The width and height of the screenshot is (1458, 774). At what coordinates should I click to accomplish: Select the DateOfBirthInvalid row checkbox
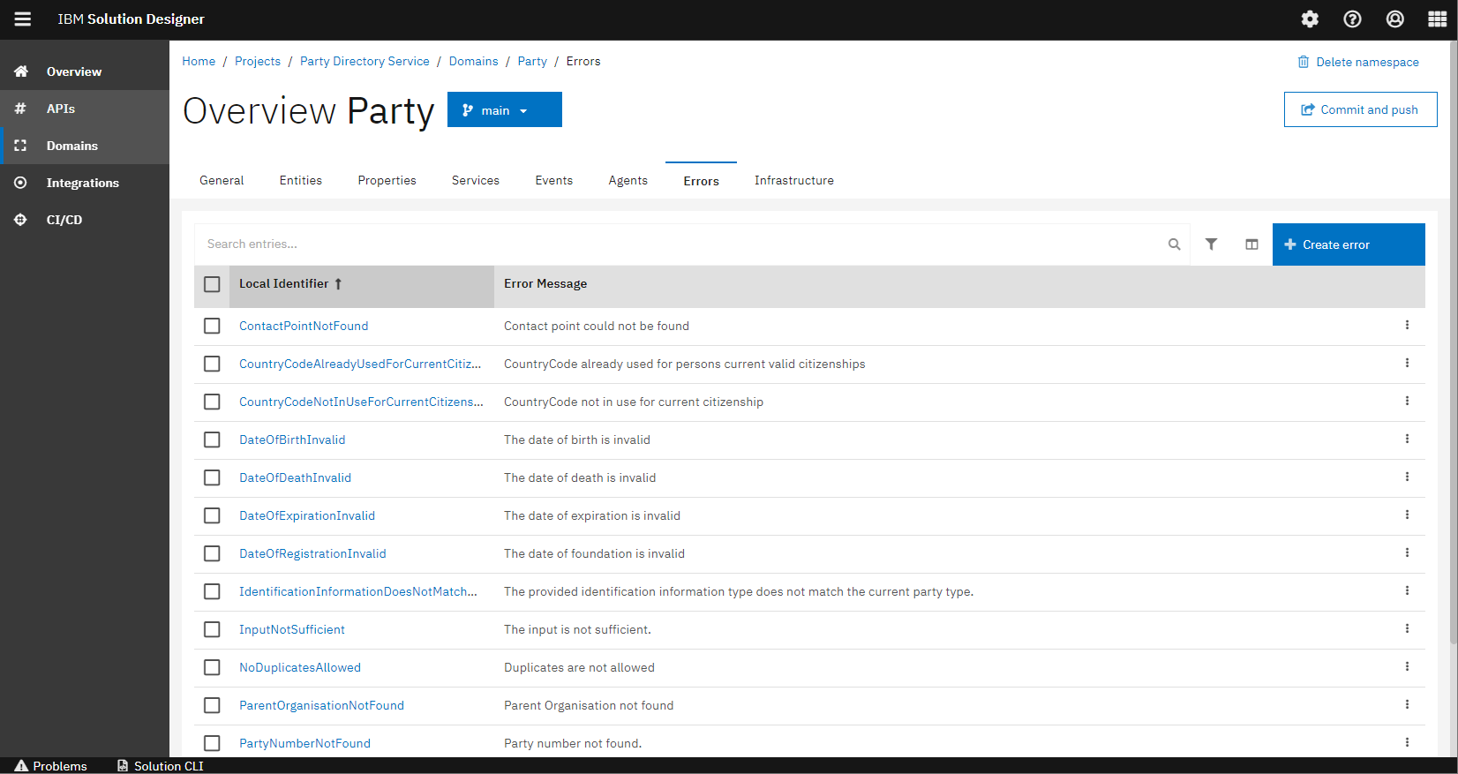(212, 440)
